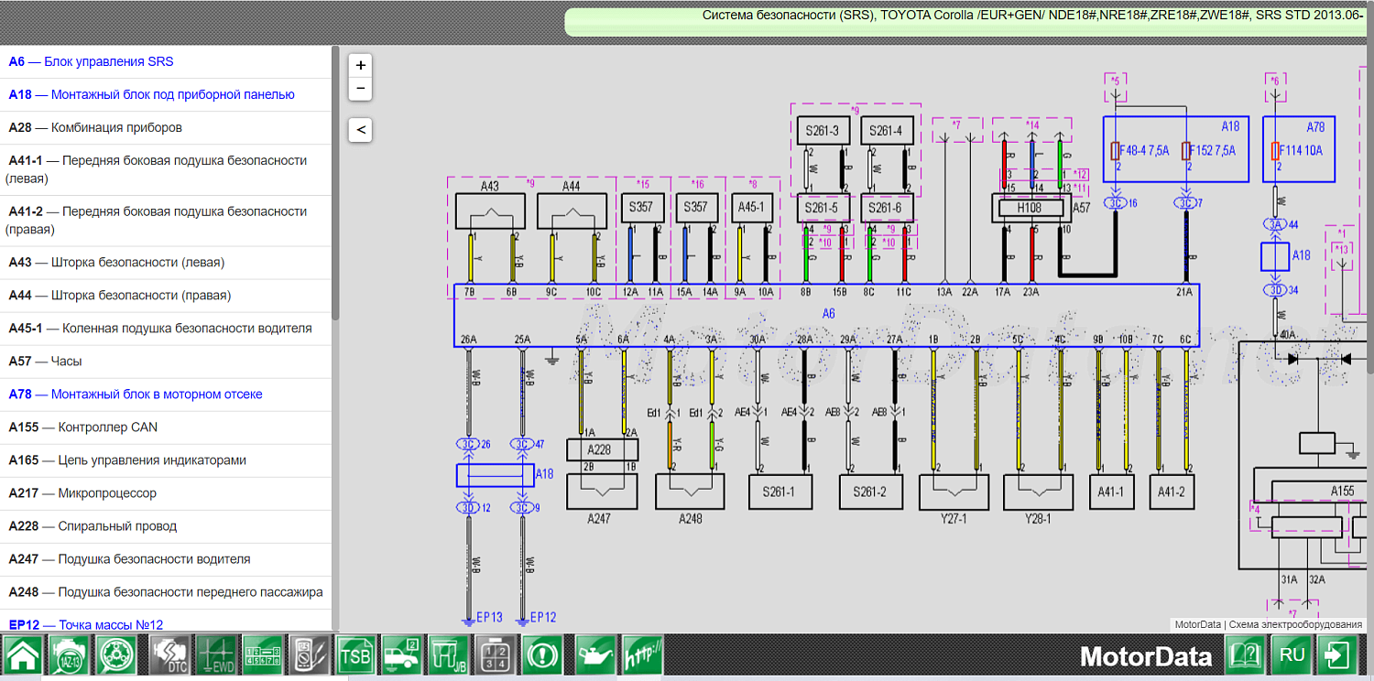Select A155 Контроллер CAN list entry
The height and width of the screenshot is (681, 1374).
click(82, 427)
